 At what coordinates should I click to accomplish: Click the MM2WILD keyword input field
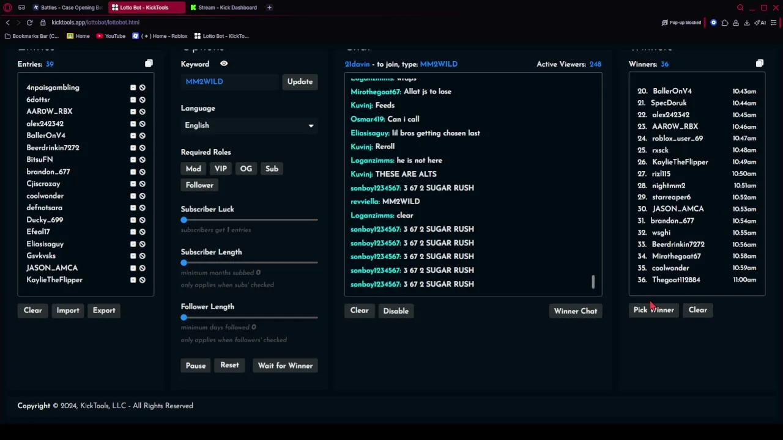tap(231, 82)
